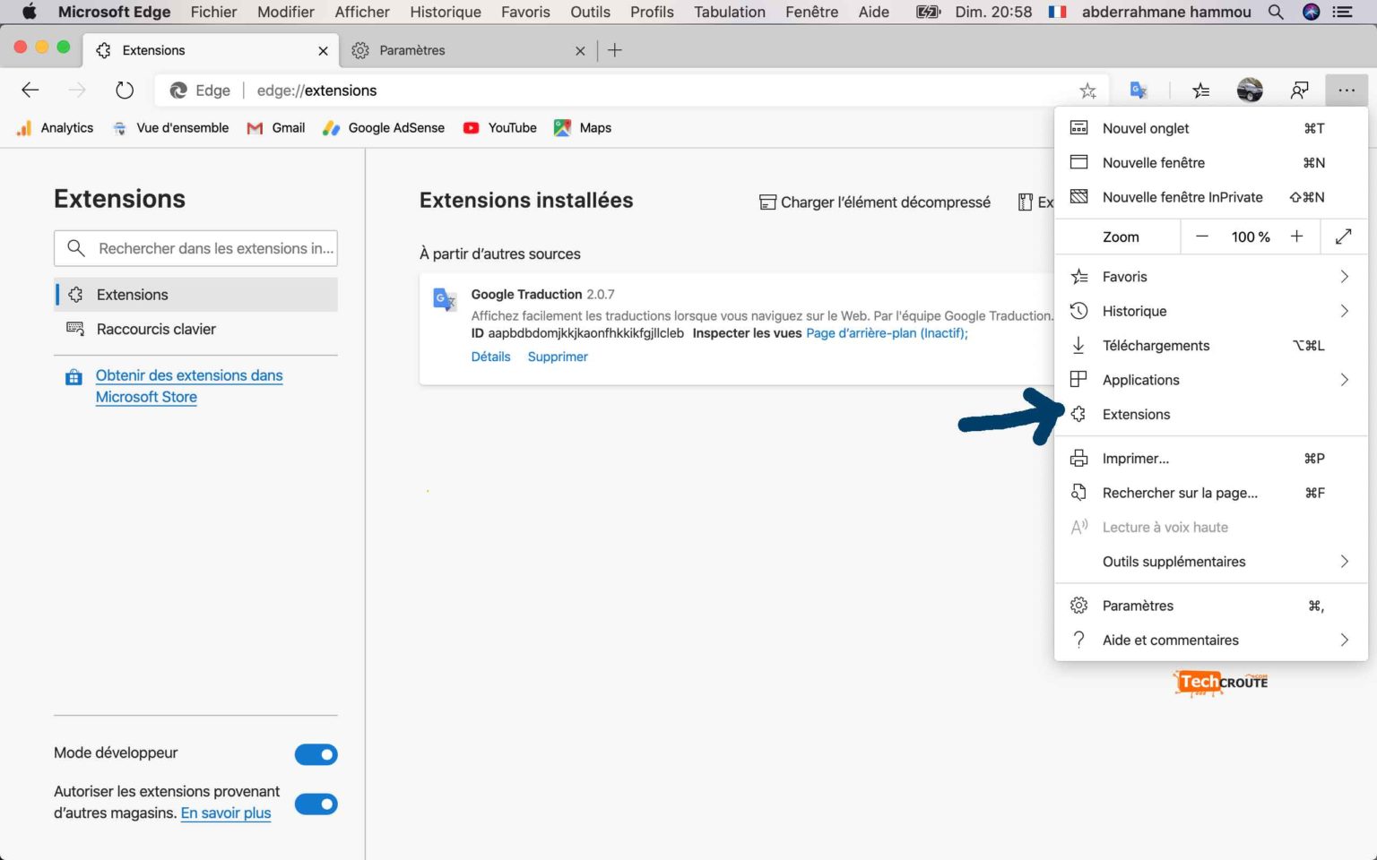Disable the Mode développeur toggle
This screenshot has height=860, width=1377.
click(x=316, y=754)
